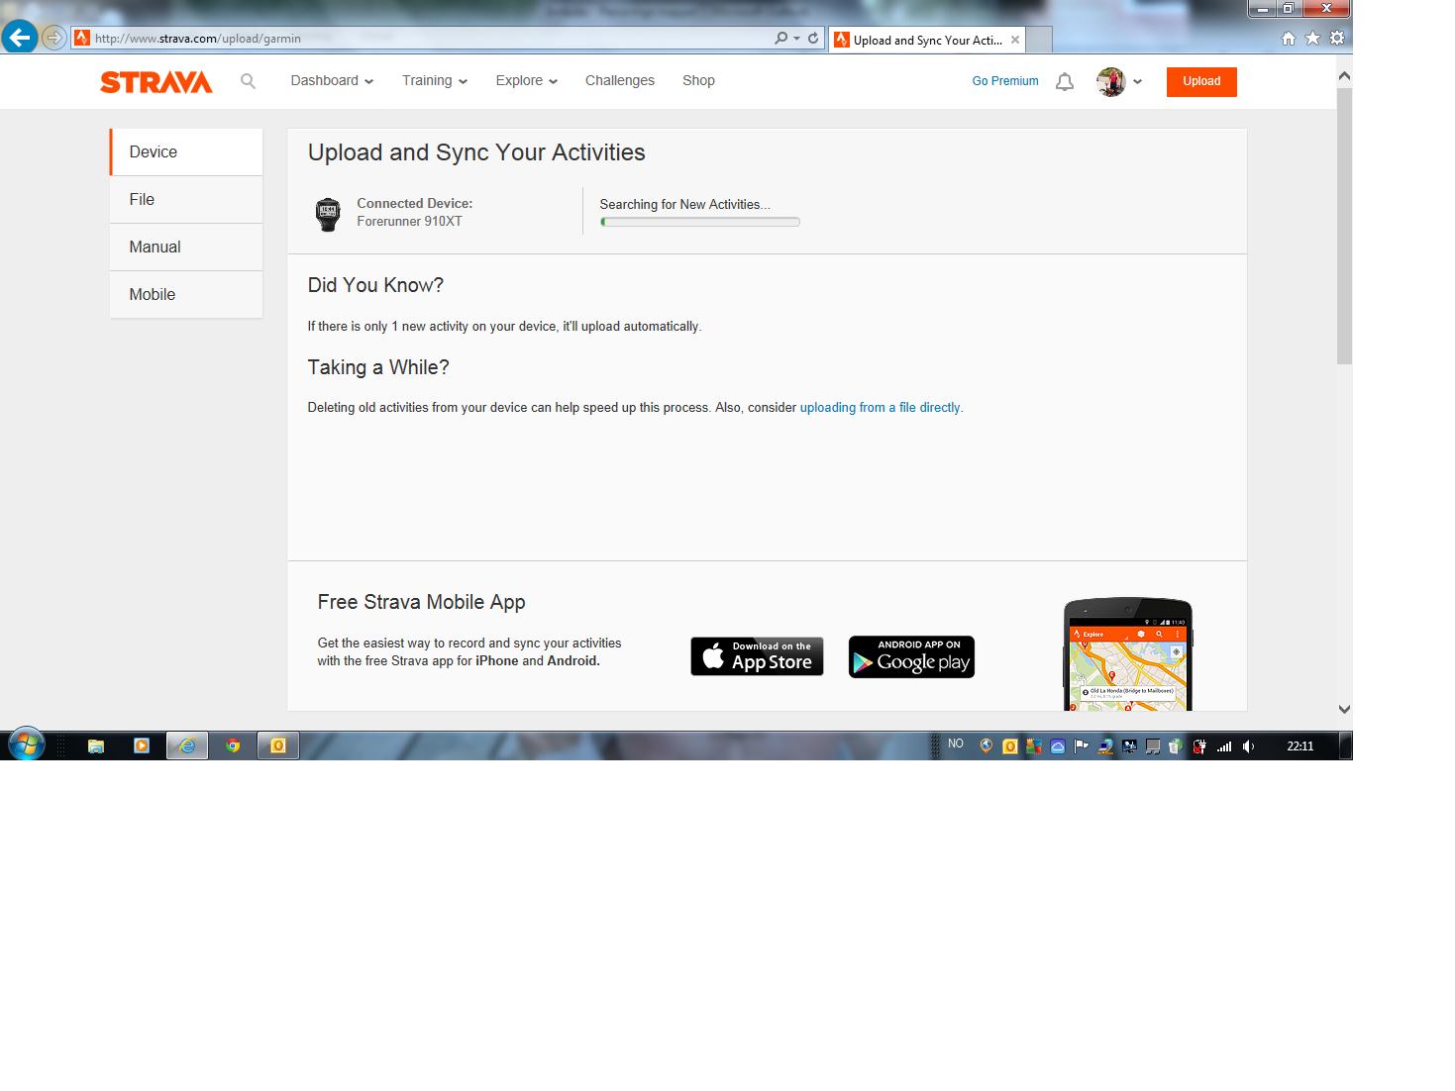Viewport: 1455px width, 1091px height.
Task: Expand the Training menu
Action: (435, 81)
